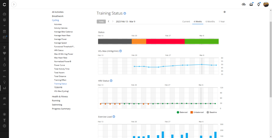
Task: Open the stacked layers sidebar icon
Action: tap(5, 20)
